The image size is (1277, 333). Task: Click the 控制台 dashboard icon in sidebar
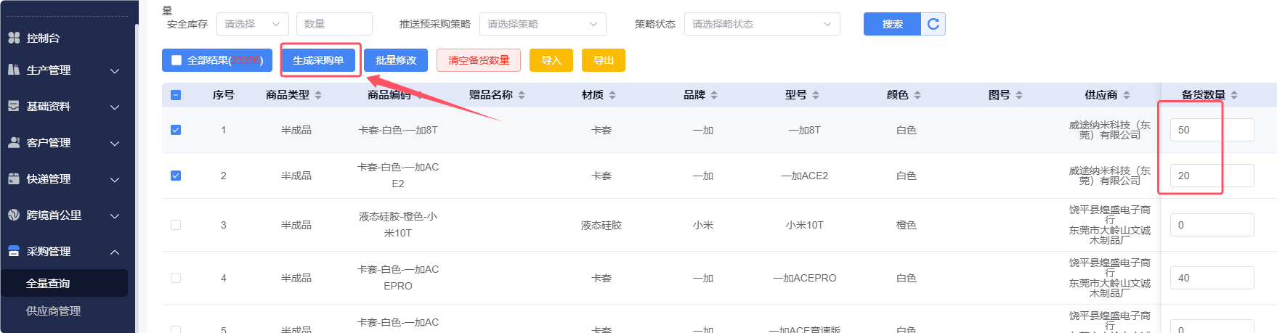click(x=14, y=38)
